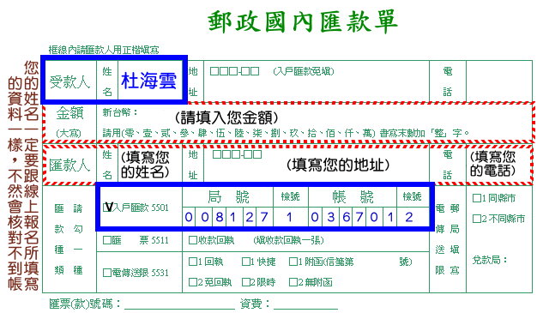Select the 1 附函 checkbox

[x=293, y=262]
